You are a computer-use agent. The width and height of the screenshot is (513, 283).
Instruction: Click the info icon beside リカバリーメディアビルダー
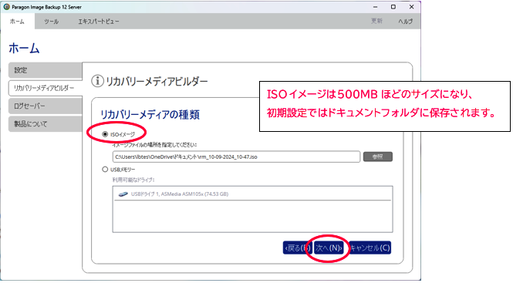click(97, 81)
